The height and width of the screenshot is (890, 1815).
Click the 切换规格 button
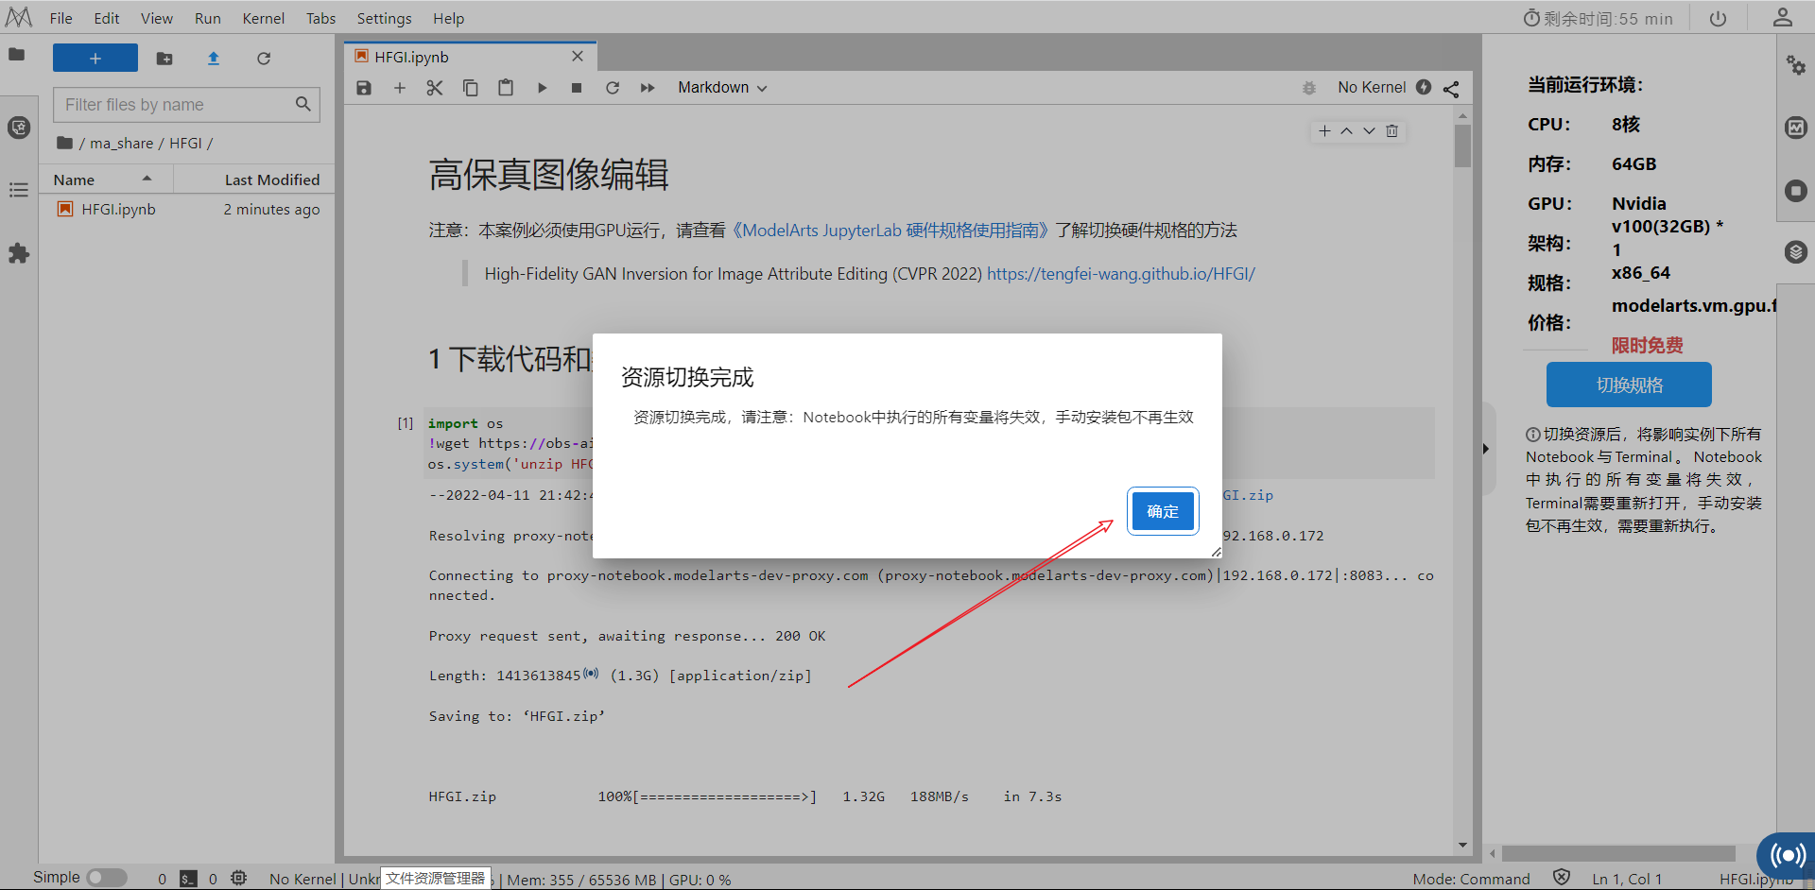click(1629, 385)
